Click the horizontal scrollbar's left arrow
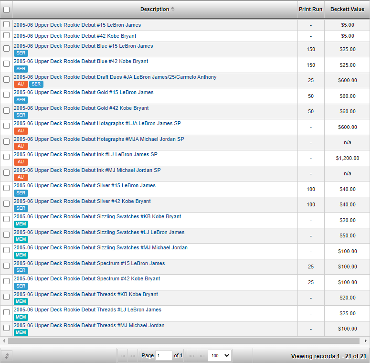The height and width of the screenshot is (363, 371). click(x=4, y=341)
